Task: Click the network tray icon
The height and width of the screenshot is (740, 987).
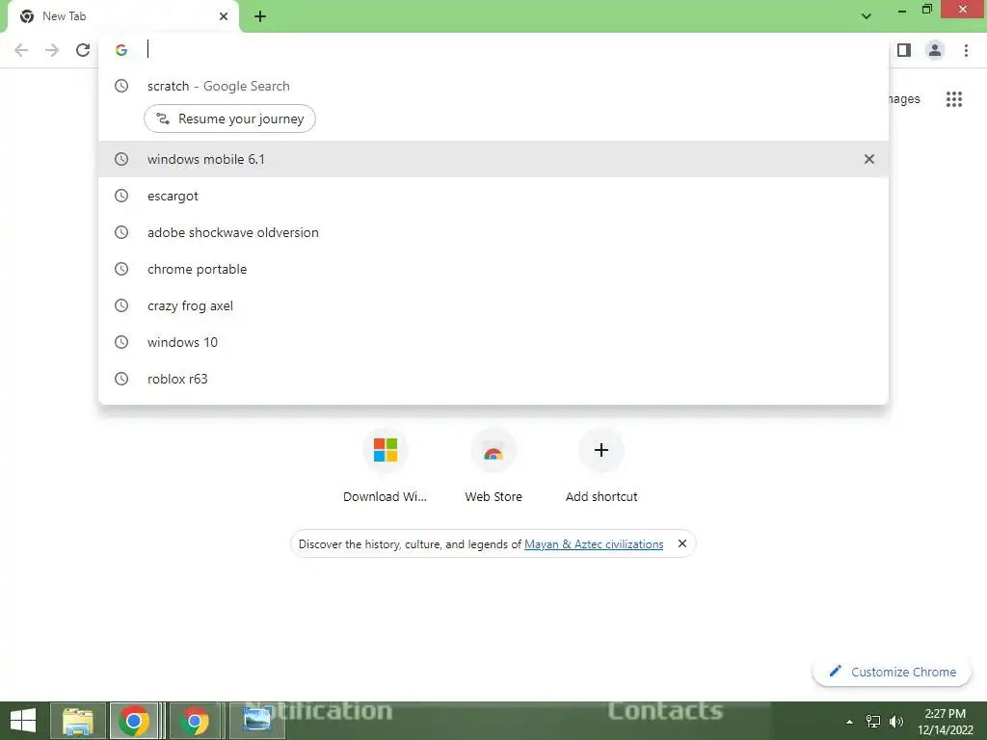Action: point(873,722)
